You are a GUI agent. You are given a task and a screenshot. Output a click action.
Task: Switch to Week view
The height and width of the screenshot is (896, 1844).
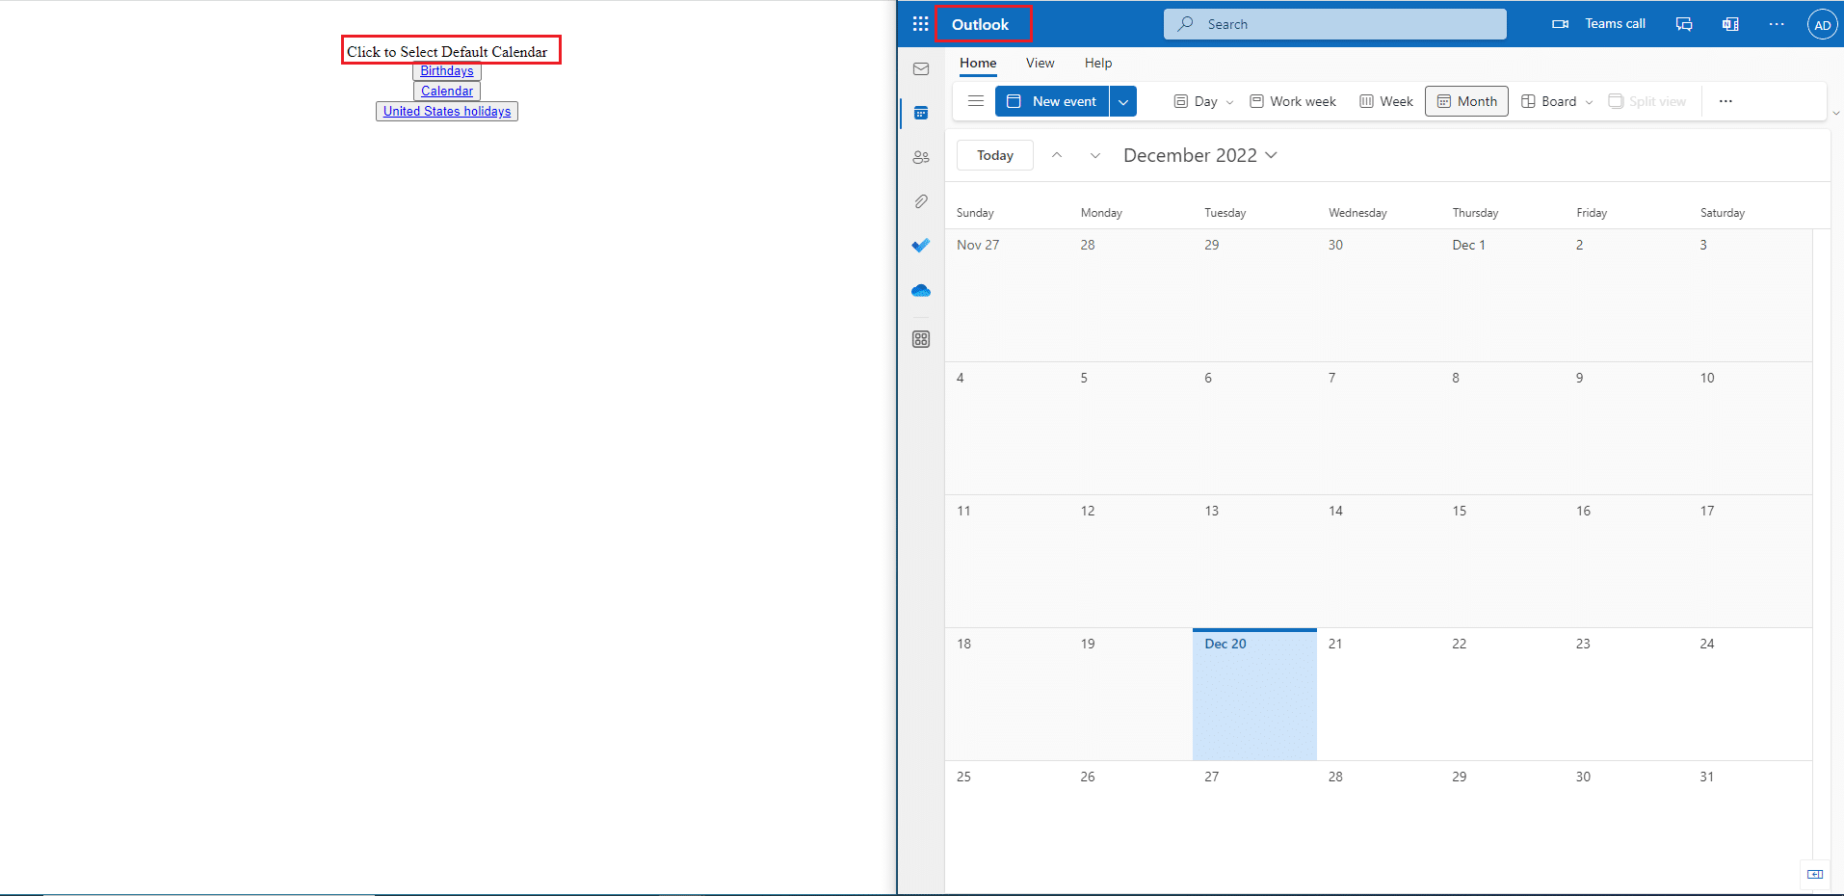click(1386, 101)
